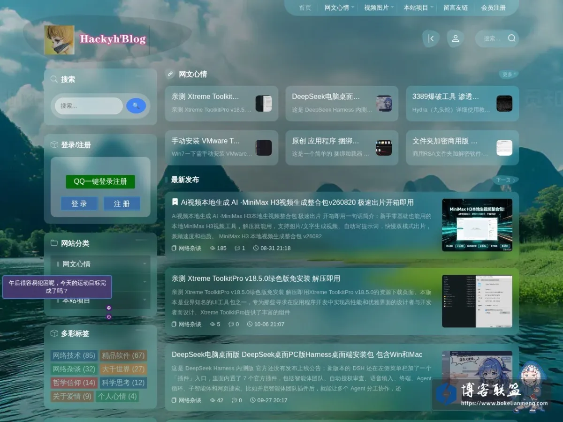
Task: Select tag 网络技术 (85)
Action: click(74, 355)
